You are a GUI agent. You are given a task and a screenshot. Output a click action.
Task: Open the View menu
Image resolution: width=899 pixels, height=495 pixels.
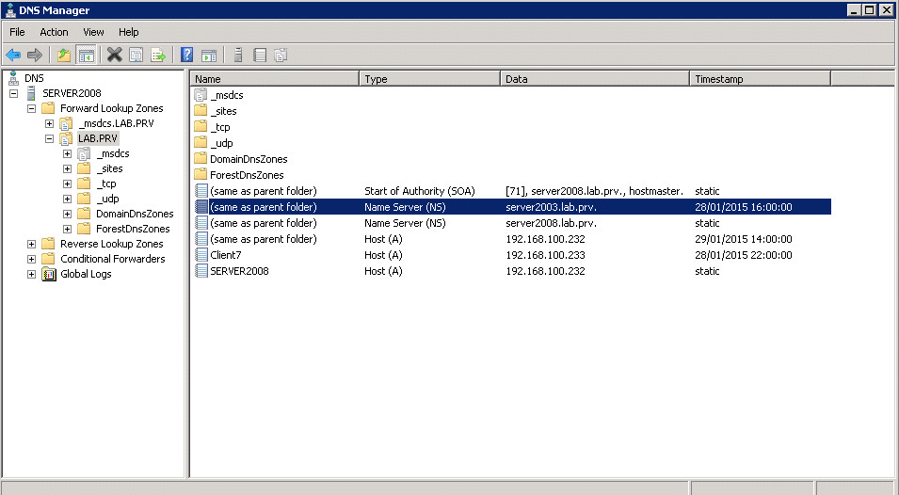(x=93, y=32)
